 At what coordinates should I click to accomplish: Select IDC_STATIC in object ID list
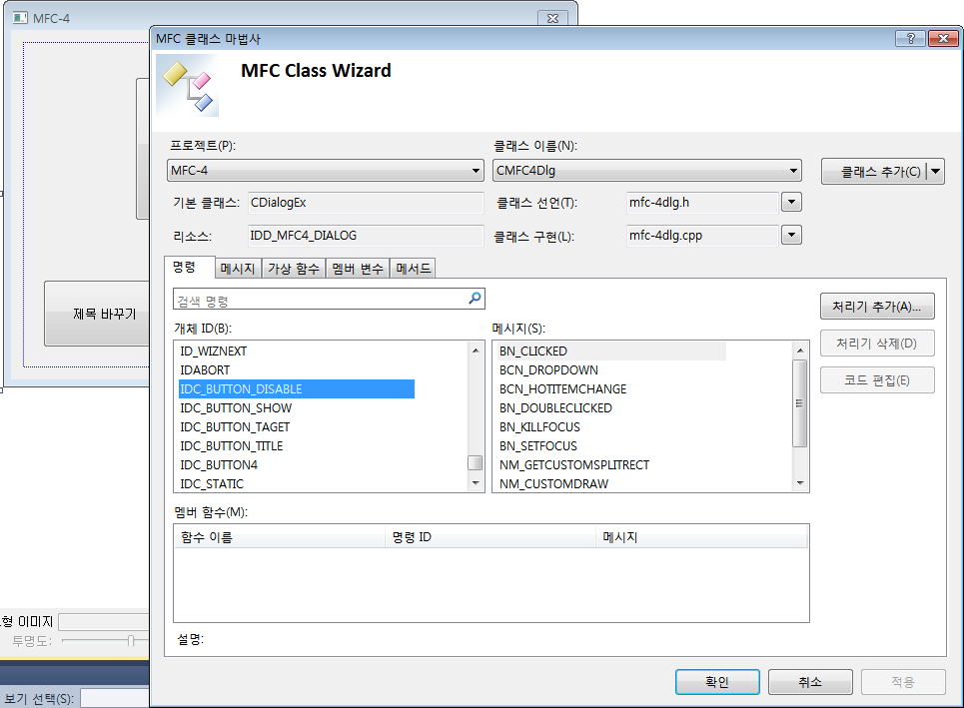click(212, 483)
